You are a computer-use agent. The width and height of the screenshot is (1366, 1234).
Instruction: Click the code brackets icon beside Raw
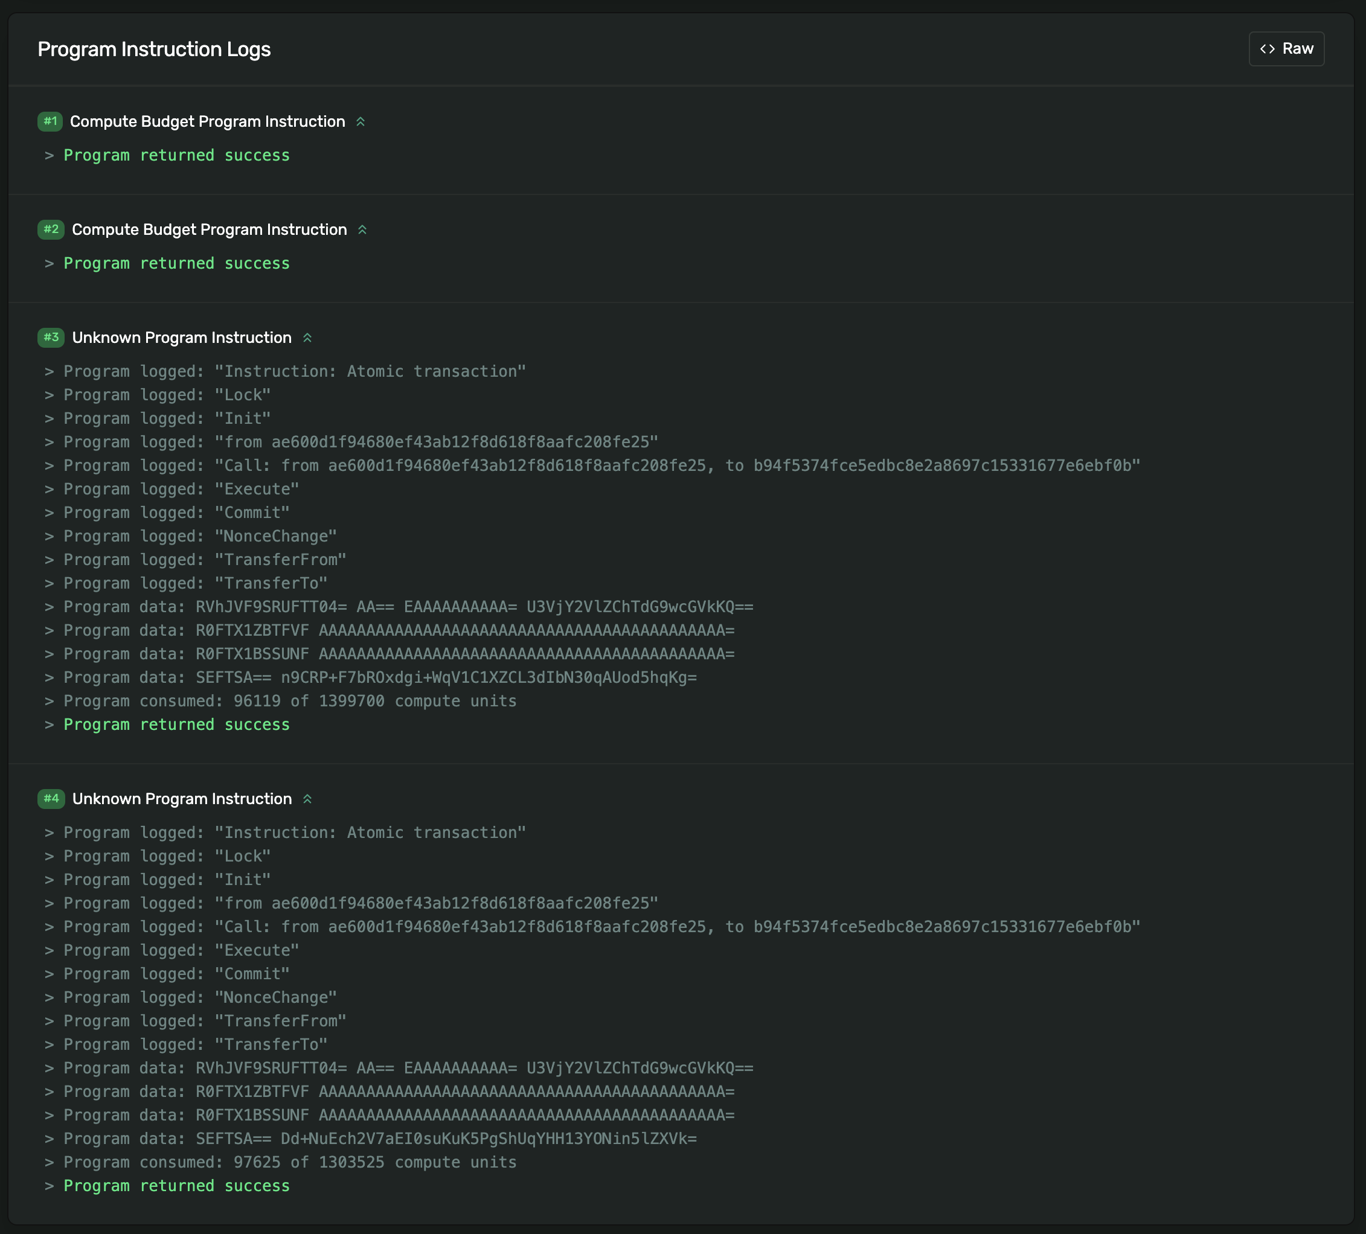click(x=1267, y=49)
